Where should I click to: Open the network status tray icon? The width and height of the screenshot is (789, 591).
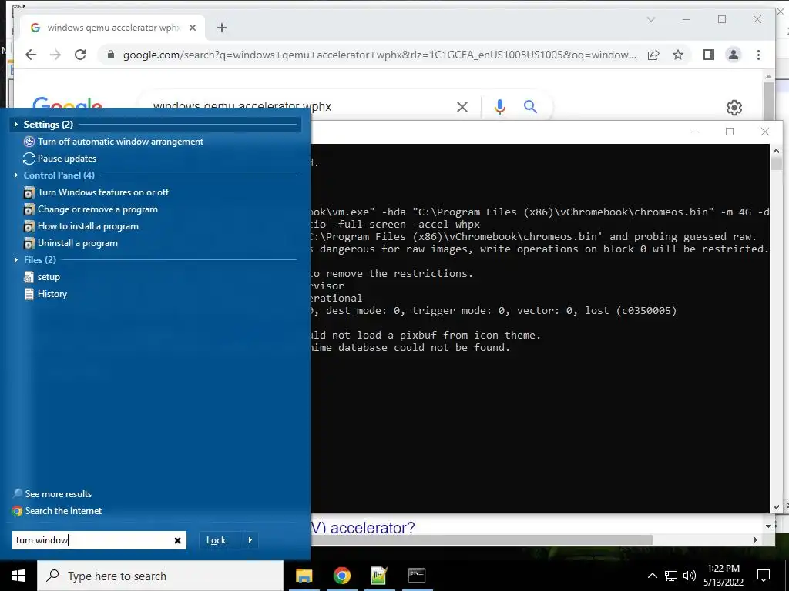(x=671, y=576)
